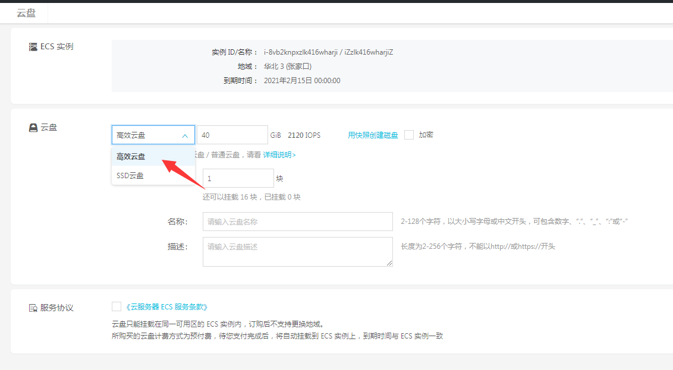This screenshot has width=673, height=370.
Task: Check the ECS 服务条款 agreement checkbox
Action: [117, 306]
